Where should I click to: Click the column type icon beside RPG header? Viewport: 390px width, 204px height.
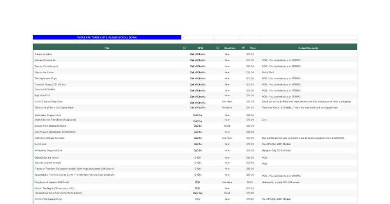tap(184, 47)
